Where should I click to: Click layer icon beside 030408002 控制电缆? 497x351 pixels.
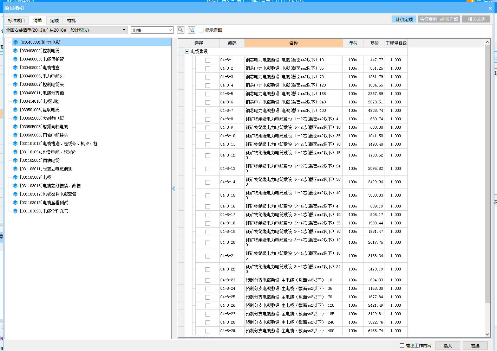click(x=15, y=51)
